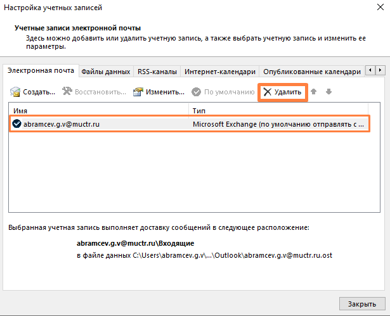Switch to the Электронная почта tab
The width and height of the screenshot is (390, 316).
point(40,71)
